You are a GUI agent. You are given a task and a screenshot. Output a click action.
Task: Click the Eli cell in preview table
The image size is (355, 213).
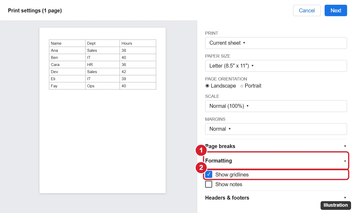pyautogui.click(x=67, y=79)
